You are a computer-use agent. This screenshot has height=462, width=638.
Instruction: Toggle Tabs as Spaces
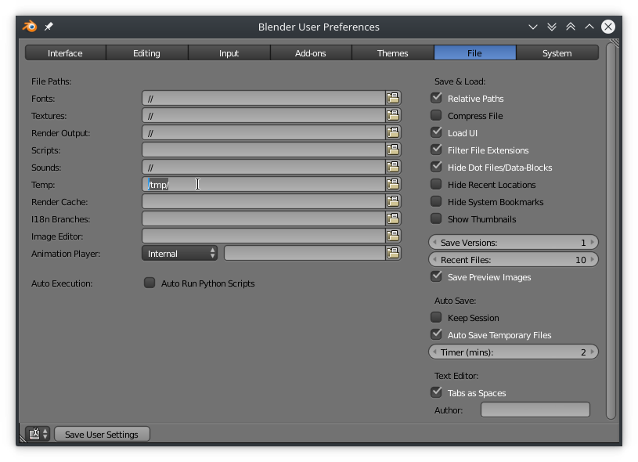coord(436,392)
